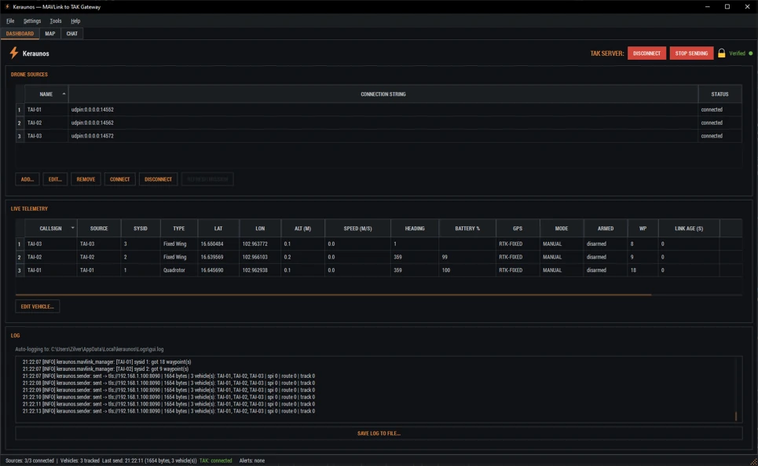
Task: Click the app icon in the title bar
Action: pyautogui.click(x=7, y=7)
